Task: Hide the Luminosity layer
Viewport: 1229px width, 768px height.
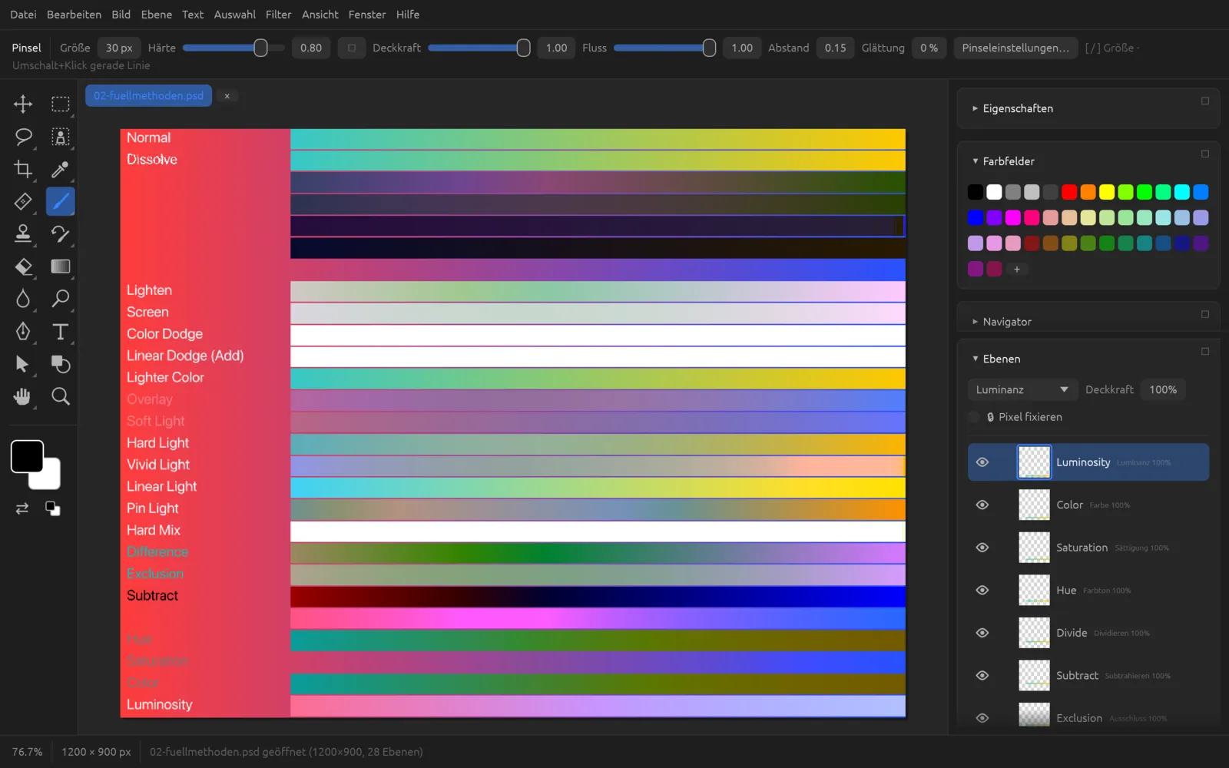Action: [982, 462]
